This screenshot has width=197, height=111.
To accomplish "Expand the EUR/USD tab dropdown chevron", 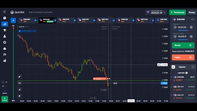I will [x=53, y=19].
